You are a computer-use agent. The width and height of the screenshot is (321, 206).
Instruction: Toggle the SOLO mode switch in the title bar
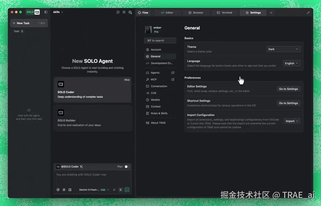click(x=33, y=12)
